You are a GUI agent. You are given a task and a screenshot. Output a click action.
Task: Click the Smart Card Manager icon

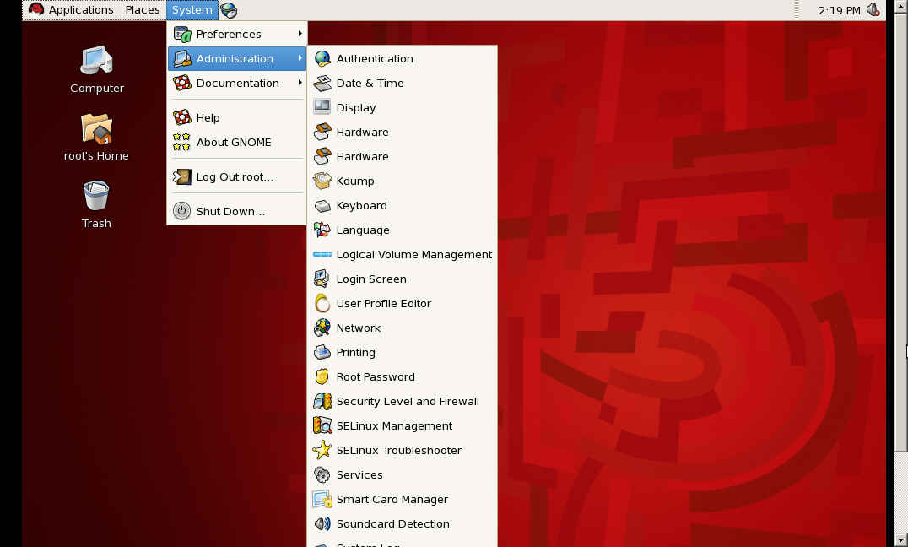322,499
